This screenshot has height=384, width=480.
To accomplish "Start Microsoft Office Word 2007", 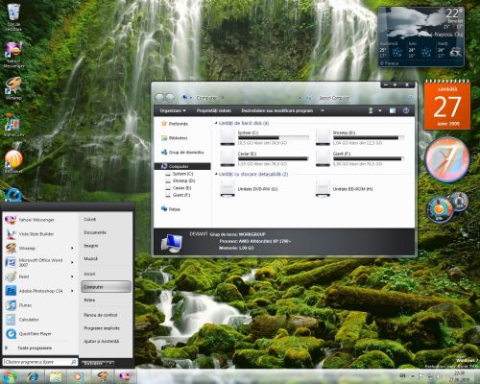I will 39,262.
